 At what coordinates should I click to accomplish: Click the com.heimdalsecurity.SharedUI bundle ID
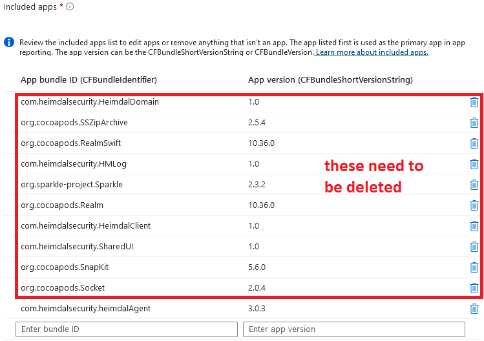pos(77,247)
